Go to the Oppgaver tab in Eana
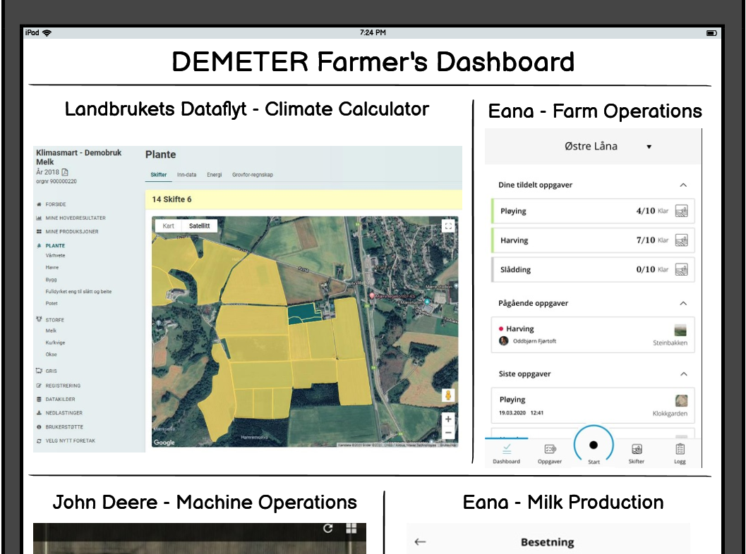This screenshot has height=554, width=746. [x=550, y=454]
